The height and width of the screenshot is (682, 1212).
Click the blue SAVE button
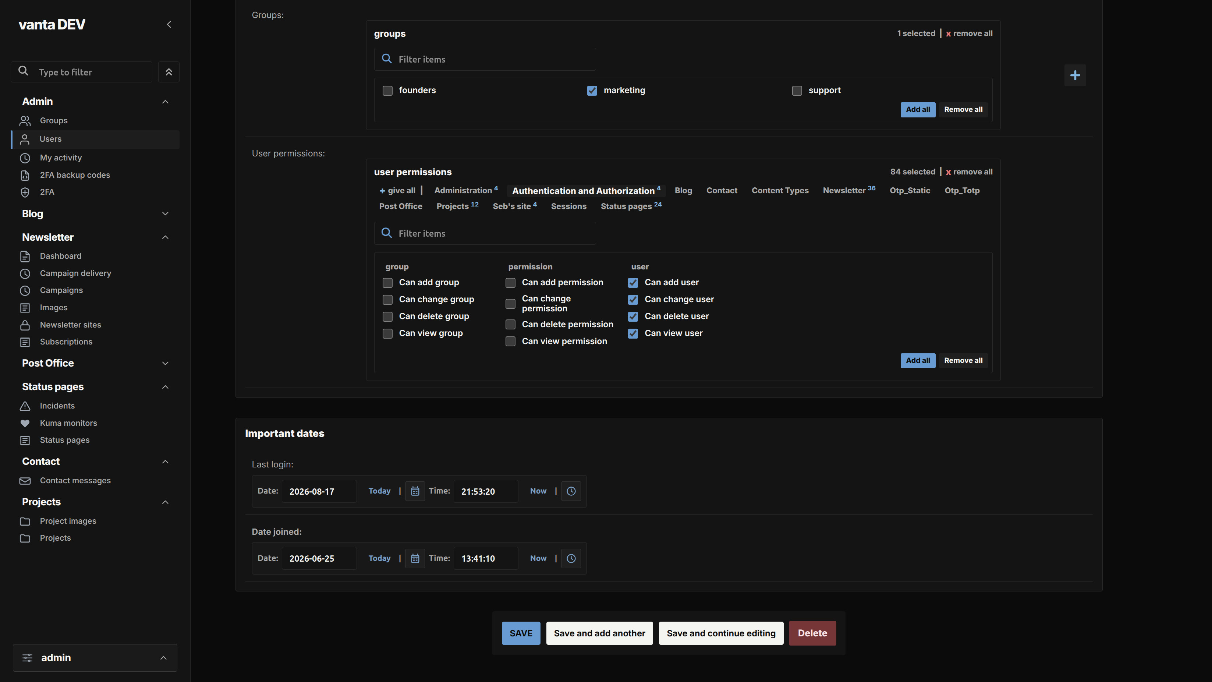521,633
